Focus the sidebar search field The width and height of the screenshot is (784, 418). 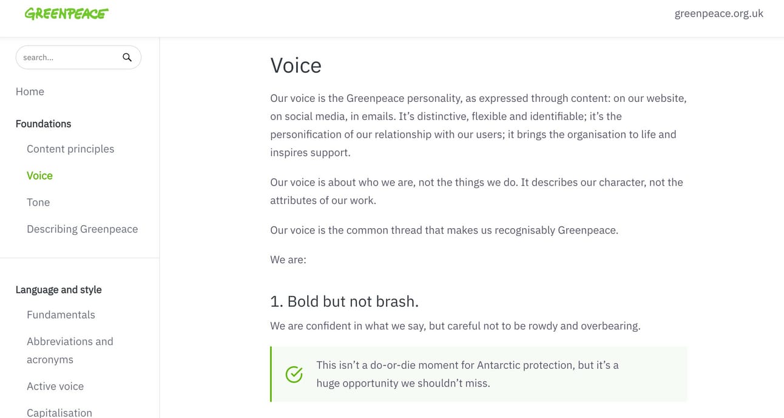(78, 57)
